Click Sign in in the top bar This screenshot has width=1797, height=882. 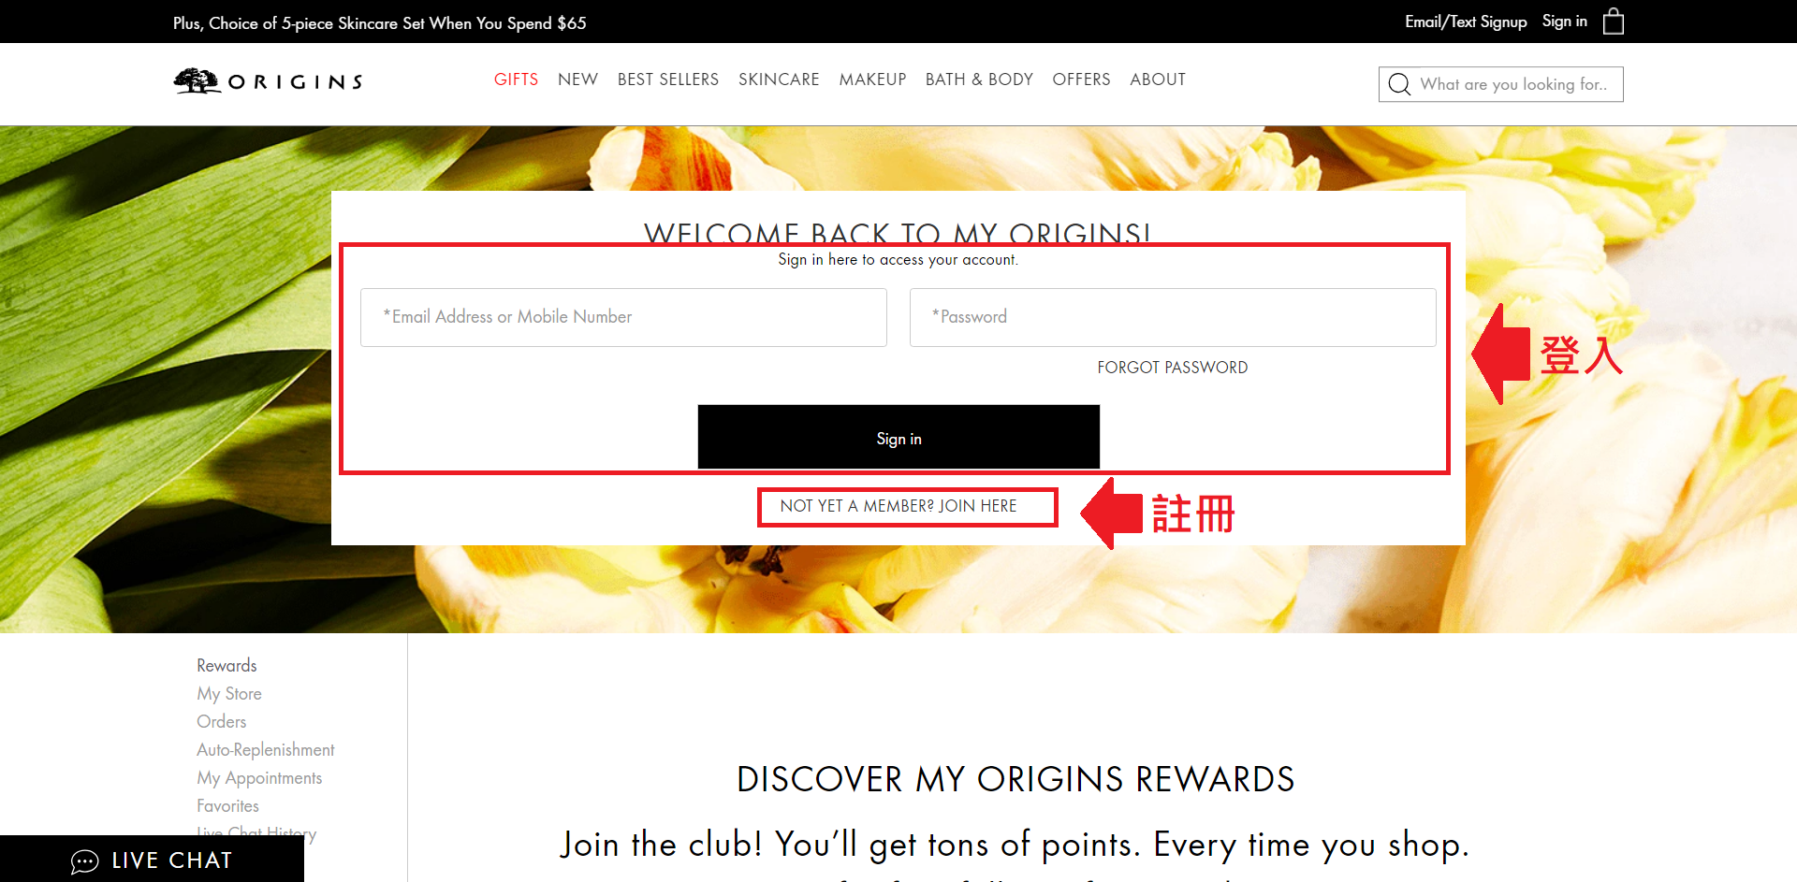pyautogui.click(x=1565, y=22)
